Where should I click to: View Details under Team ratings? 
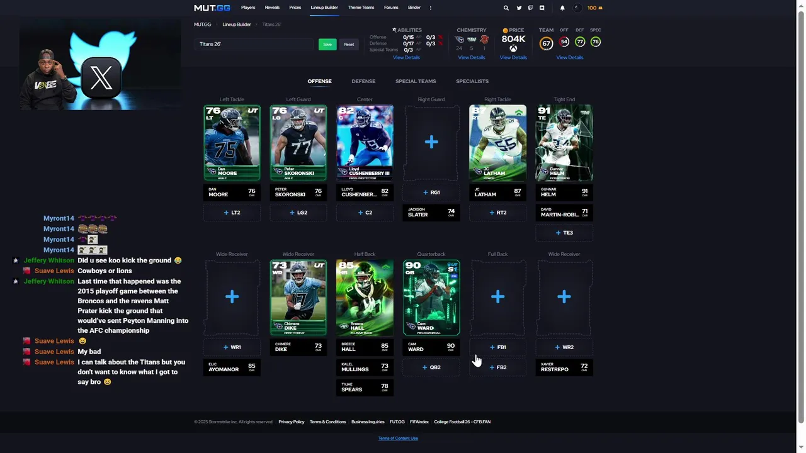[x=570, y=57]
